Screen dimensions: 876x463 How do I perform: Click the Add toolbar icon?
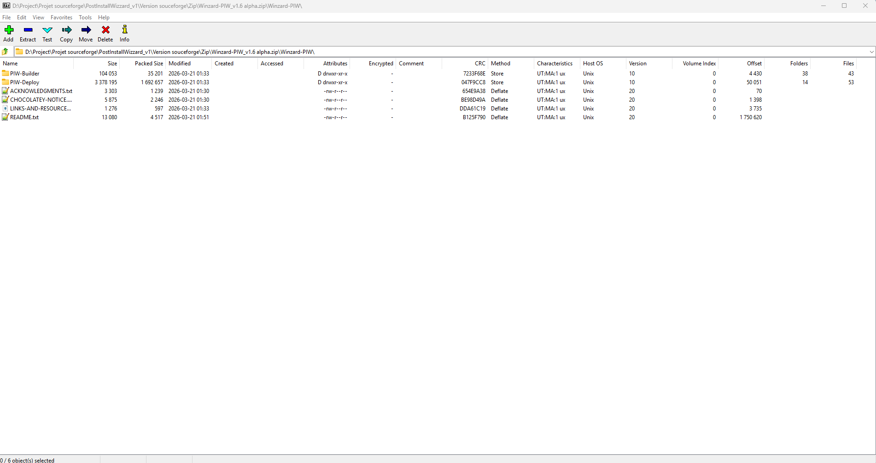click(x=9, y=30)
